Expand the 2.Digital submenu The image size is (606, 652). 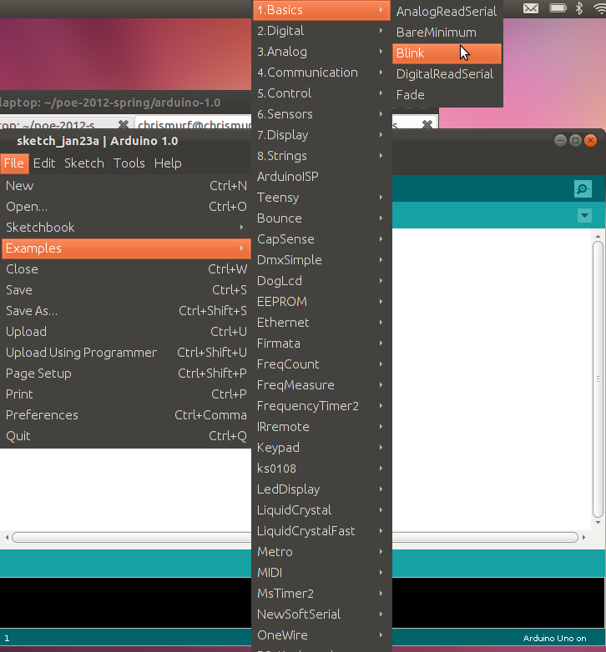coord(321,31)
